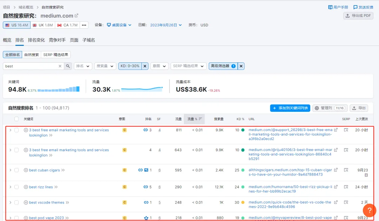
Task: Open external link icon for humornama URL
Action: (336, 187)
